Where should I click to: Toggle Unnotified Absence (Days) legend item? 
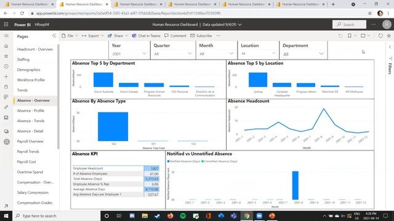tap(220, 161)
